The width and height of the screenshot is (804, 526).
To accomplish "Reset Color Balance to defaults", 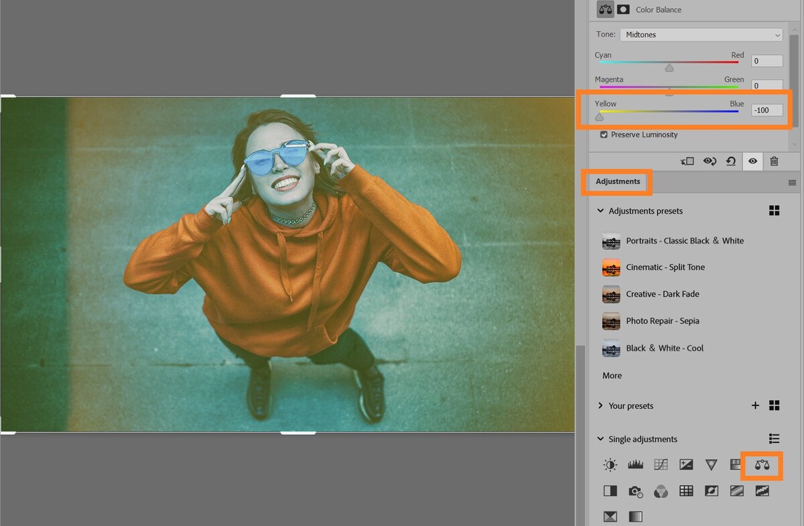I will pos(731,161).
